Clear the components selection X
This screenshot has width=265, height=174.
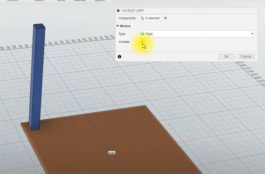coord(165,18)
